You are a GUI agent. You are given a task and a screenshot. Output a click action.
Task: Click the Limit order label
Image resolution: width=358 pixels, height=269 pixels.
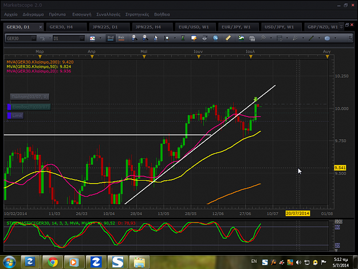(17, 116)
